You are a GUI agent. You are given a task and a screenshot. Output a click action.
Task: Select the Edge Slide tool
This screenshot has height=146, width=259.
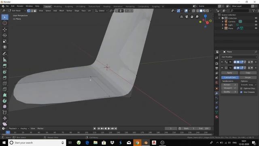[x=4, y=112]
